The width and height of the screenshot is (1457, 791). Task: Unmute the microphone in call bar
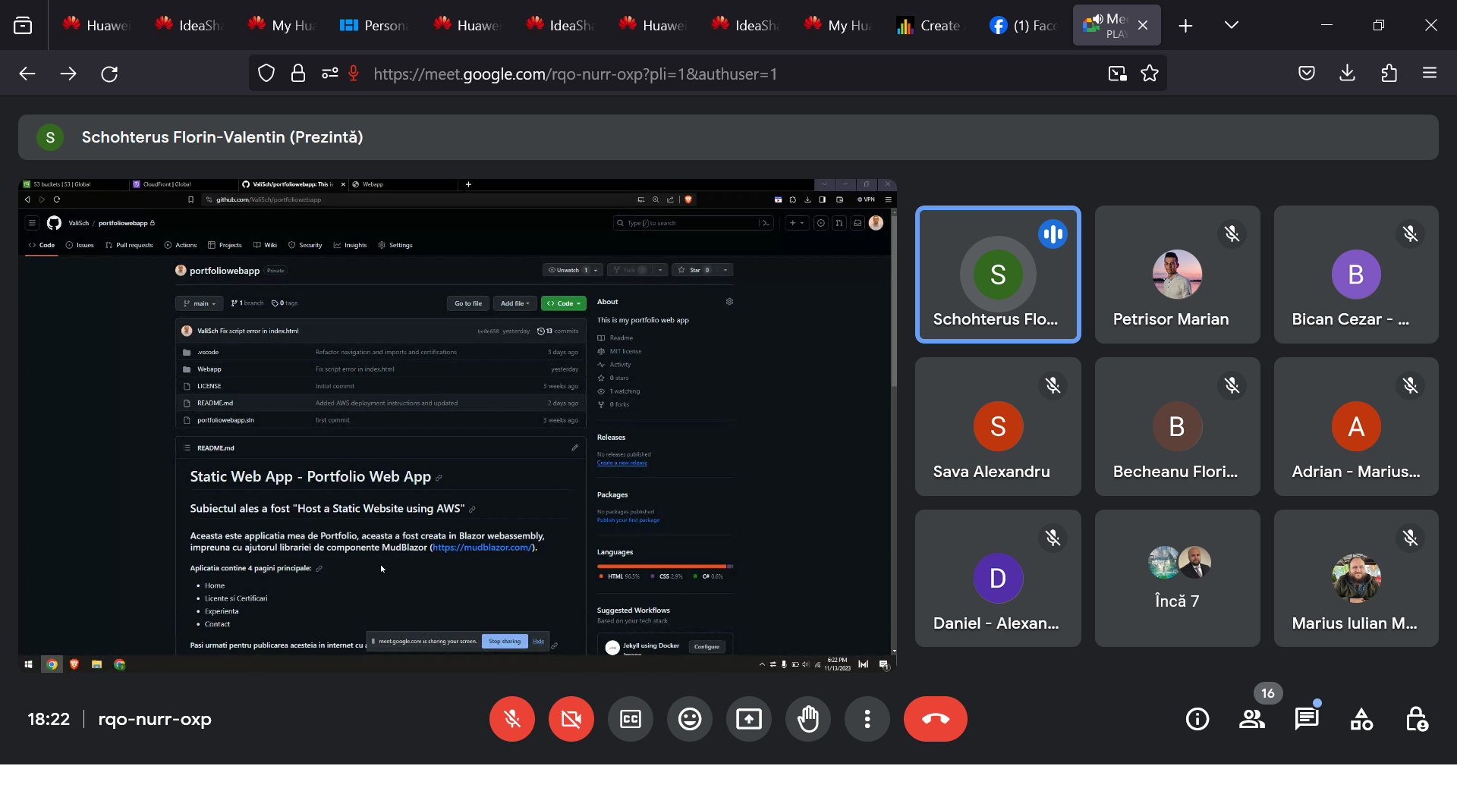pos(512,719)
